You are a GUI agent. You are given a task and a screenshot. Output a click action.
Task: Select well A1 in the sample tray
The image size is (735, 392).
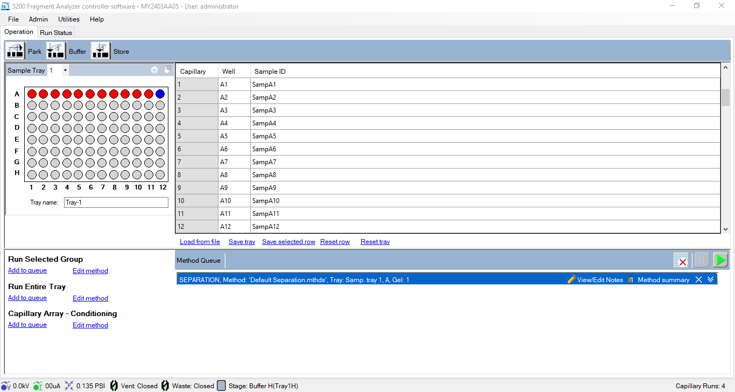coord(32,94)
